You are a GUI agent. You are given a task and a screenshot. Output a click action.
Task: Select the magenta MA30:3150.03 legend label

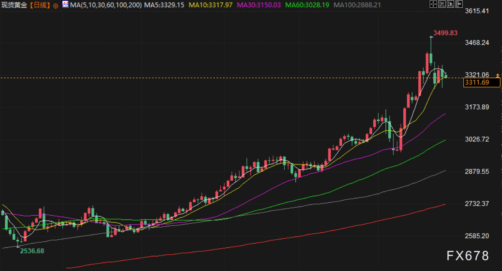point(259,5)
